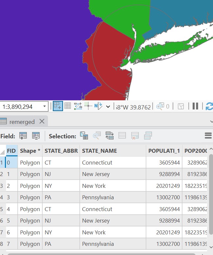Click Select By Attributes icon

tap(84, 136)
